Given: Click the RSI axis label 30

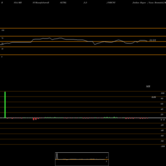Looking at the screenshot, I should 2,49.
